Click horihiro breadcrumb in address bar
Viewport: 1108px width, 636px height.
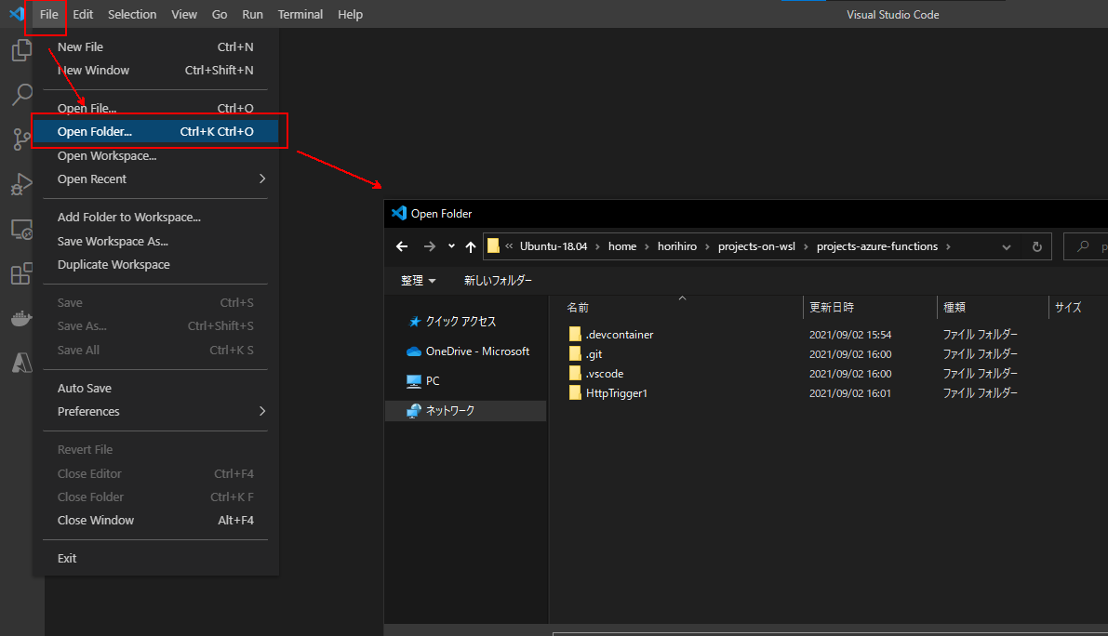pos(677,246)
